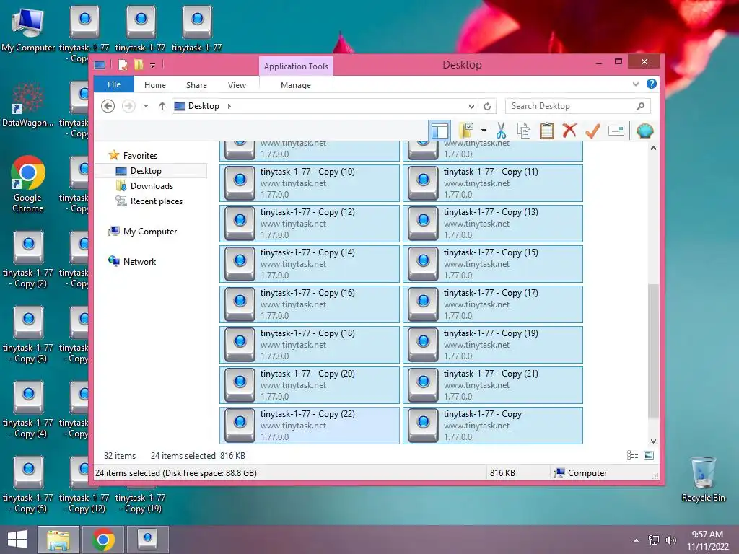Click the Paste clipboard icon
739x554 pixels.
tap(547, 131)
